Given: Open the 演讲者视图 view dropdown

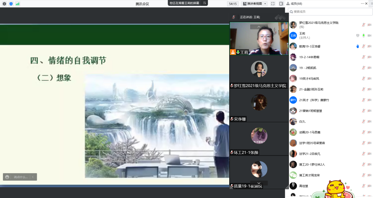Looking at the screenshot, I should [x=254, y=4].
